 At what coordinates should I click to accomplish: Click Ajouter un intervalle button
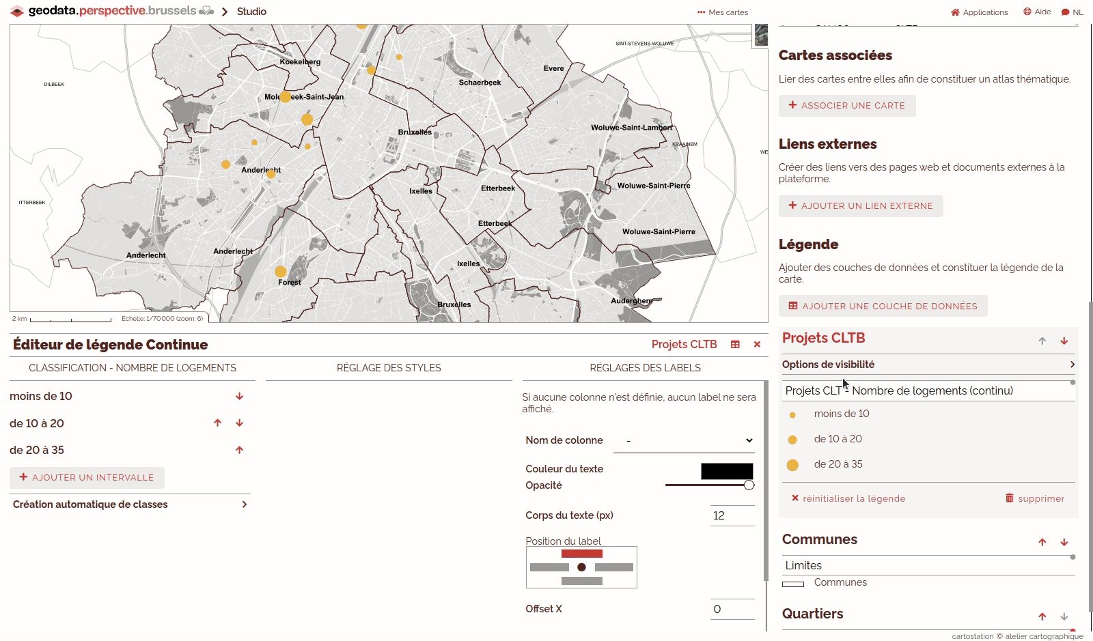[x=87, y=478]
